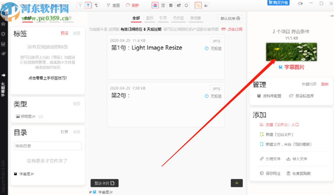Go to home via sidebar house icon
334x195 pixels.
coord(3,24)
